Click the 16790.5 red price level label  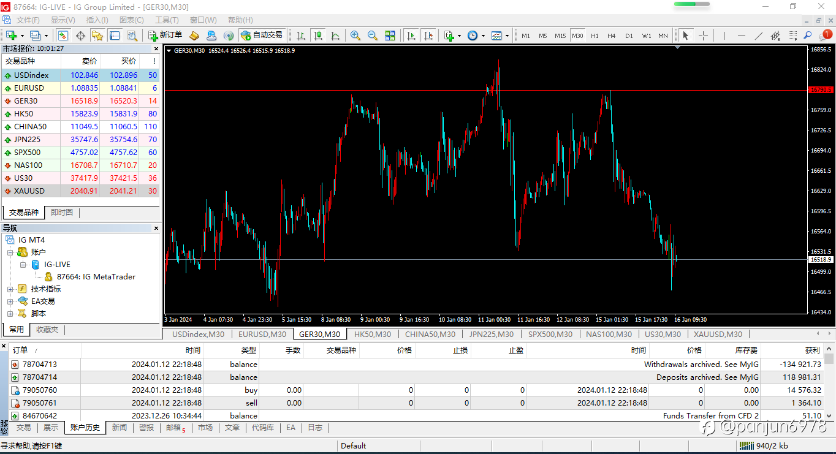pos(821,90)
